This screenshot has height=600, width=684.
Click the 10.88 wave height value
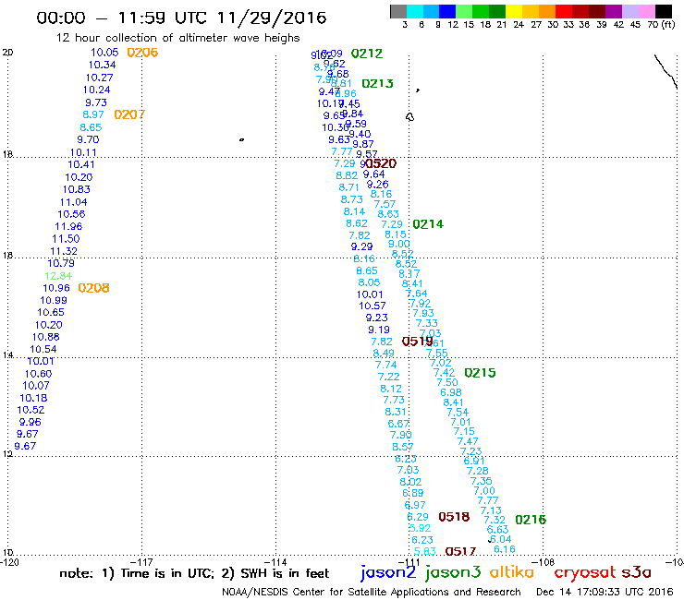(x=46, y=337)
